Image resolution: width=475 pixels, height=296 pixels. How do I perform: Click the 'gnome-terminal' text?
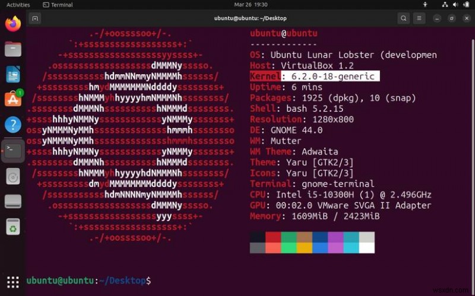(338, 184)
